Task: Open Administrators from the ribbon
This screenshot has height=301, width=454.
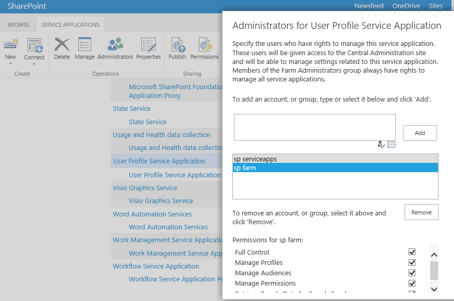Action: tap(115, 48)
